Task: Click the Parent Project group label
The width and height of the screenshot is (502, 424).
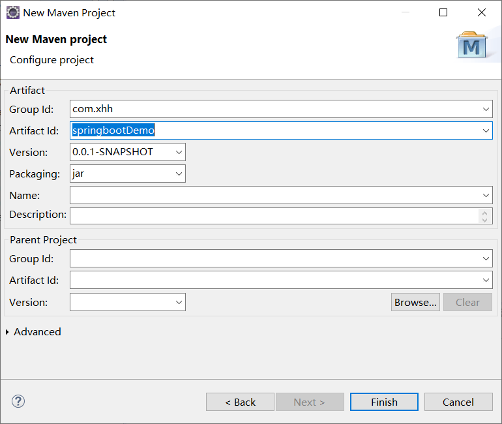Action: click(43, 240)
